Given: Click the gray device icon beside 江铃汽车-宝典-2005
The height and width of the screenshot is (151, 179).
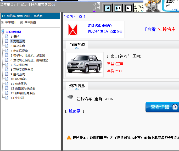Looking at the screenshot, I should [70, 97].
